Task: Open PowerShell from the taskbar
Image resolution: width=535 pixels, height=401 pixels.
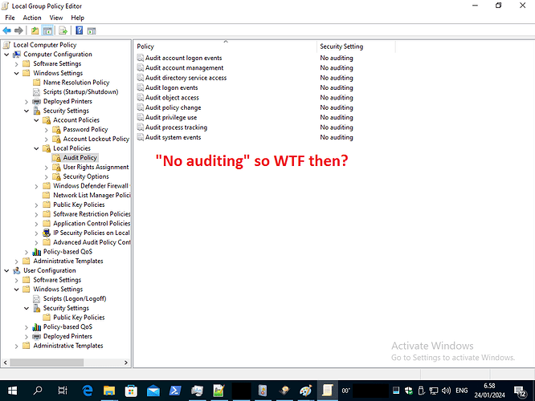Action: [175, 391]
